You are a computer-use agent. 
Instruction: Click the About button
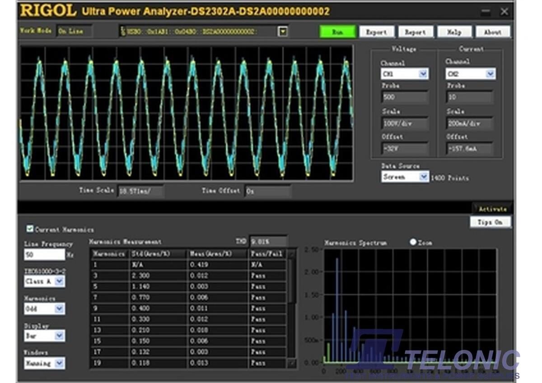pyautogui.click(x=493, y=32)
